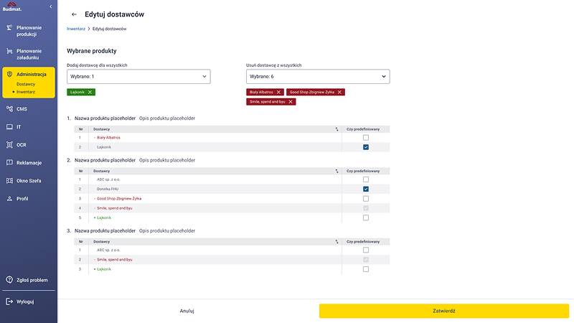Image resolution: width=574 pixels, height=323 pixels.
Task: Check predefined for ABC sp. z o.o. in product 2
Action: point(366,179)
